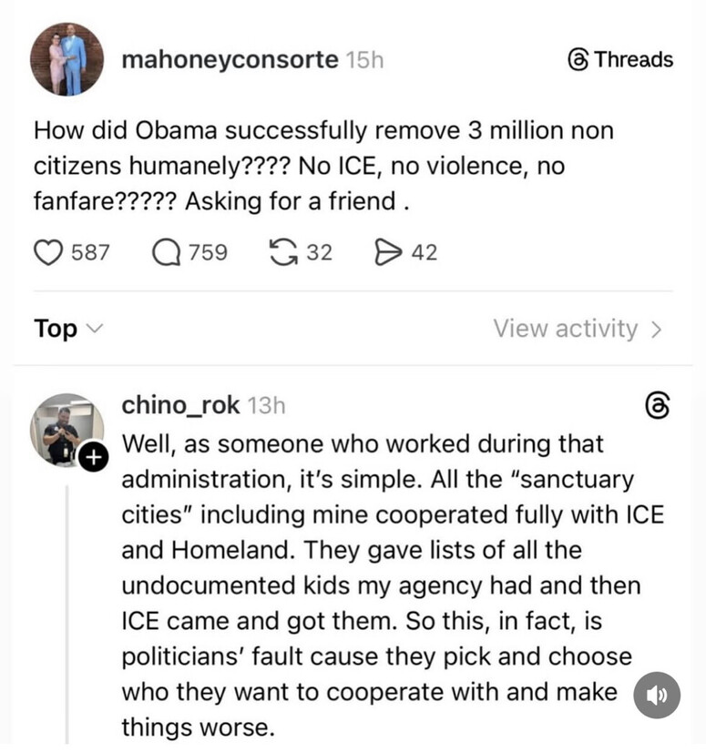706x752 pixels.
Task: View the 759 replies count
Action: tap(208, 251)
